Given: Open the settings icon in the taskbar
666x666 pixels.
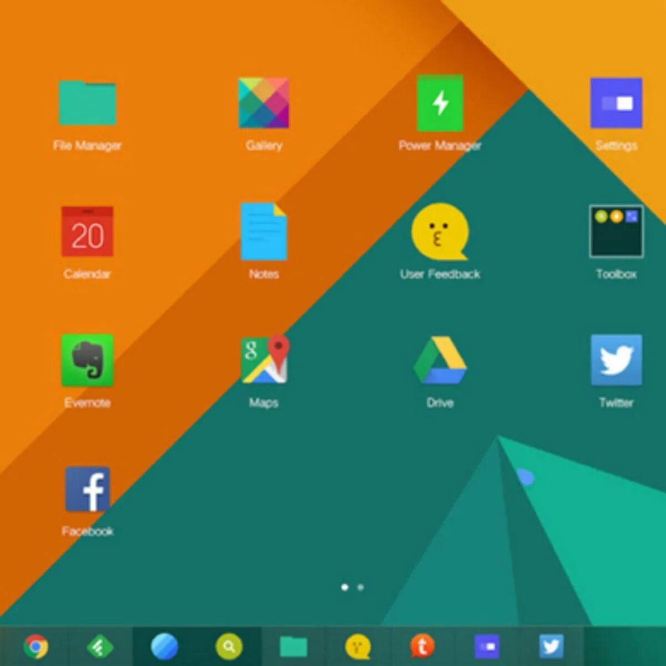Looking at the screenshot, I should (x=487, y=647).
